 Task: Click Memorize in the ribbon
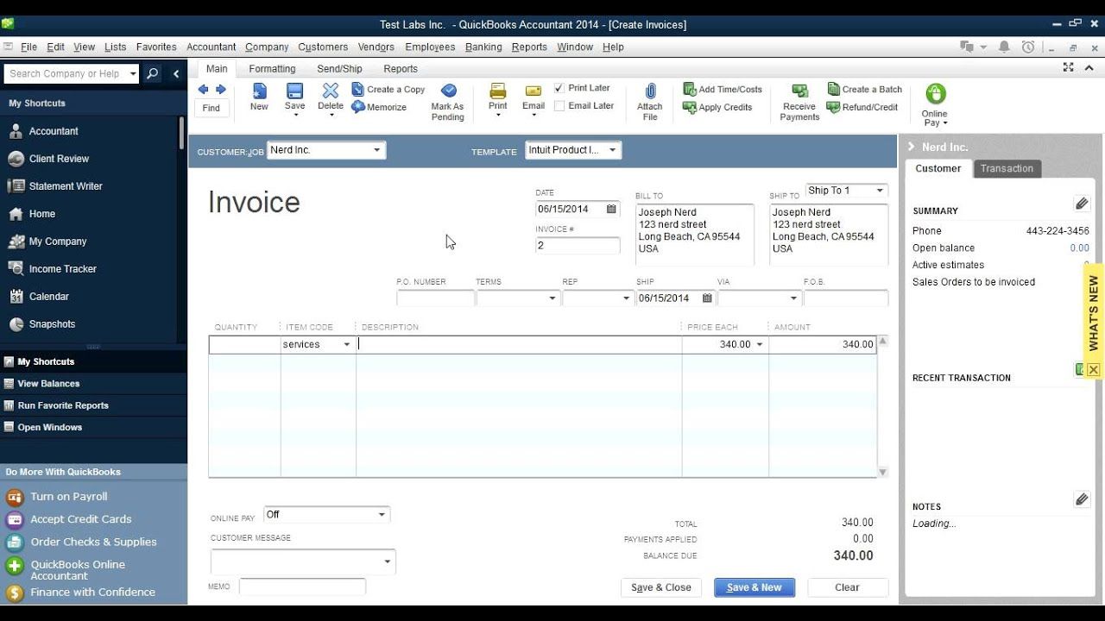click(379, 107)
